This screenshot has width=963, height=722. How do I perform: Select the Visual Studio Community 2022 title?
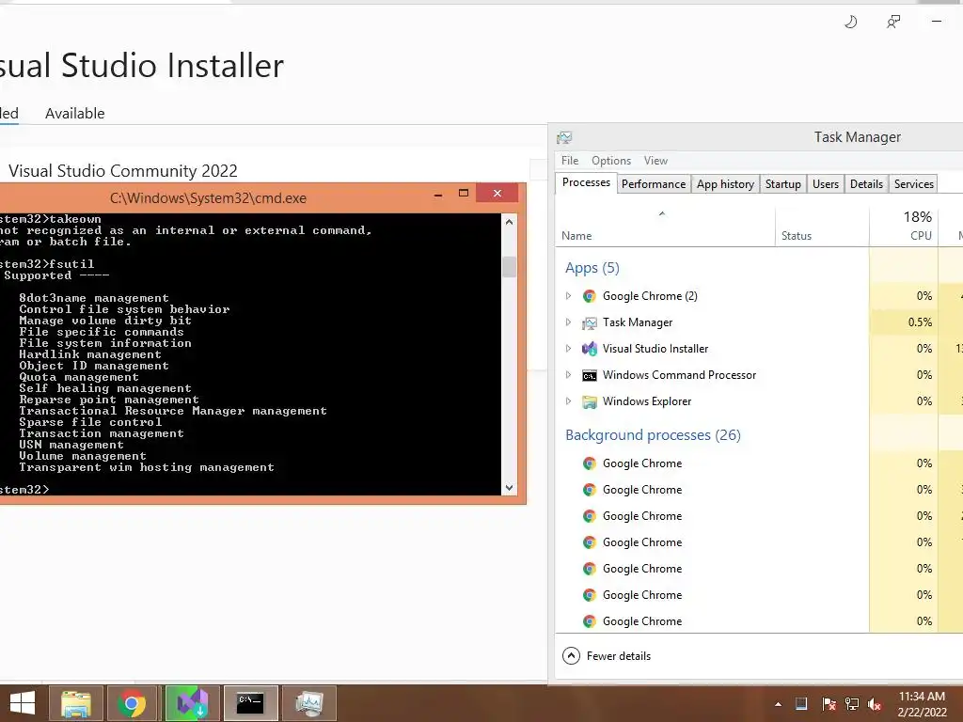pos(123,171)
